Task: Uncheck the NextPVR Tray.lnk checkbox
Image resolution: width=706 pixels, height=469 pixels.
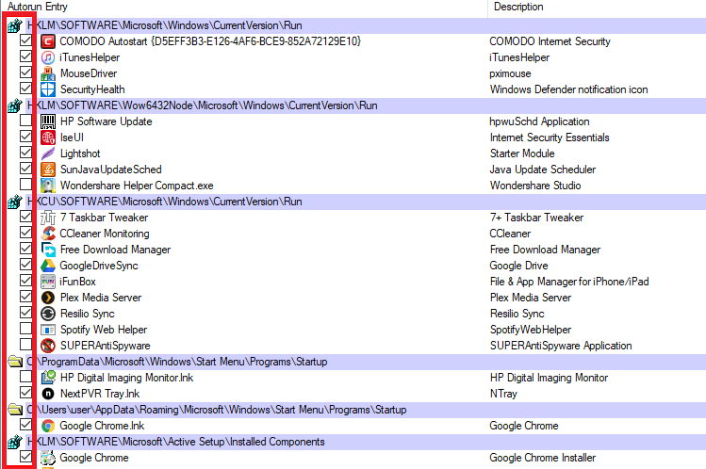Action: pyautogui.click(x=26, y=393)
